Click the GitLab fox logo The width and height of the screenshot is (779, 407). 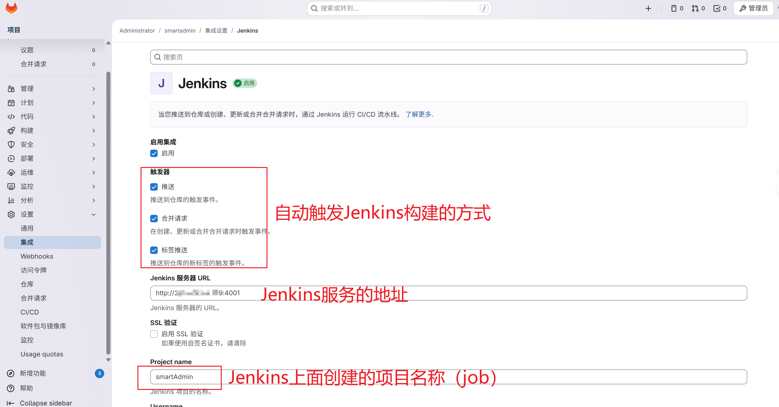12,8
